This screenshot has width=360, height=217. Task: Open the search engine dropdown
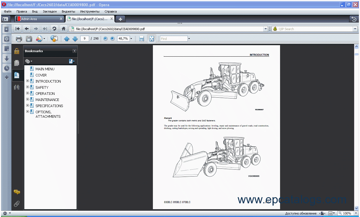point(355,29)
